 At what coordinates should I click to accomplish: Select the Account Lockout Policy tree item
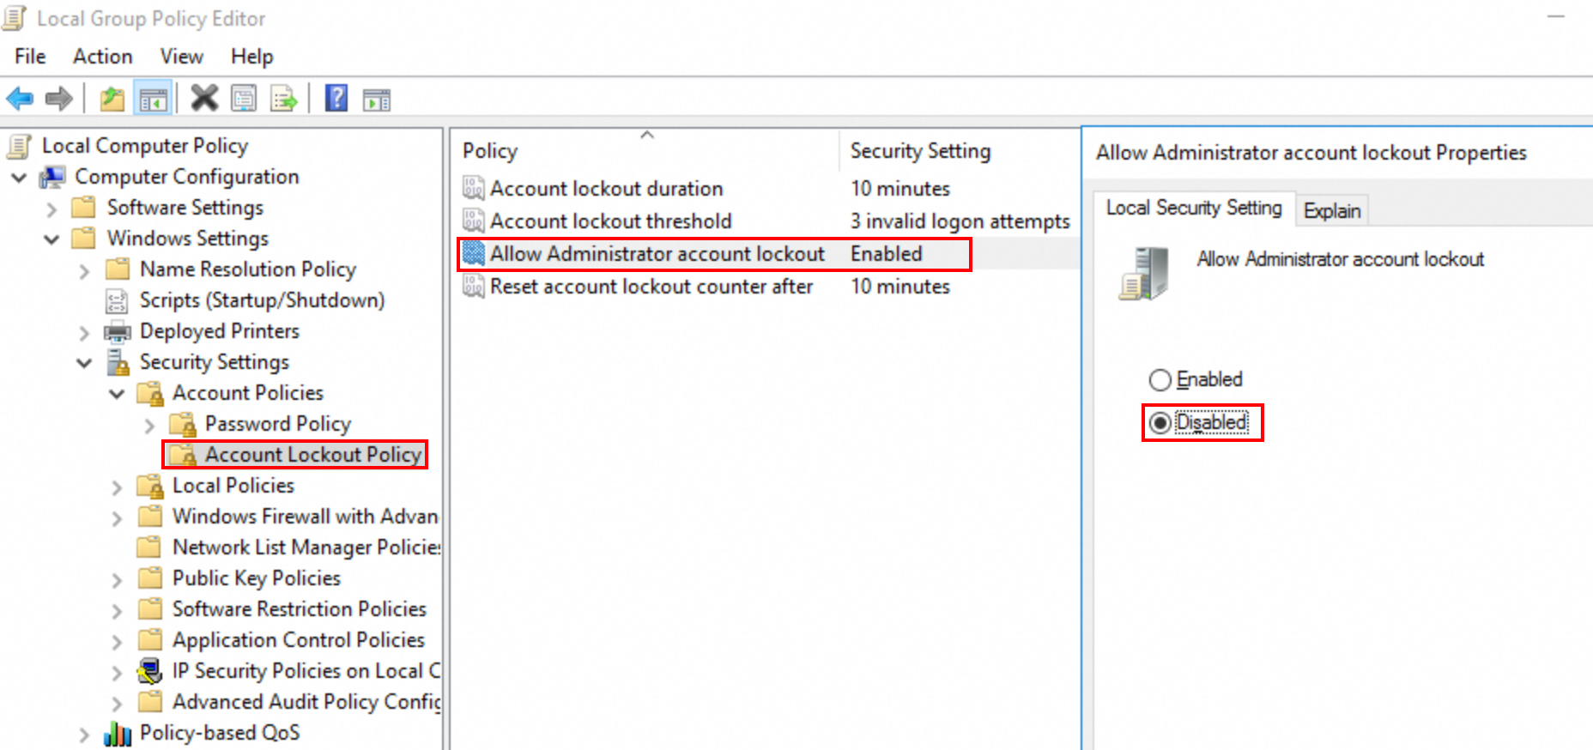(313, 454)
